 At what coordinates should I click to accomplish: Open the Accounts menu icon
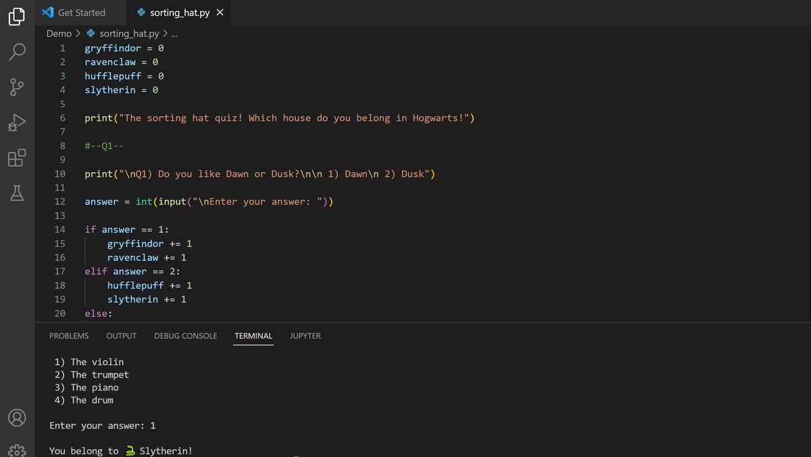click(17, 418)
